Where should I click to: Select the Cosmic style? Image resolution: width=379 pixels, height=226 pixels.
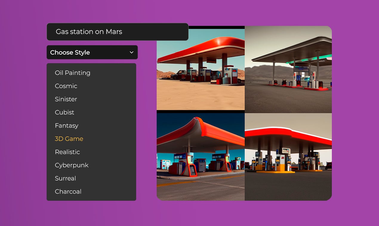point(66,86)
